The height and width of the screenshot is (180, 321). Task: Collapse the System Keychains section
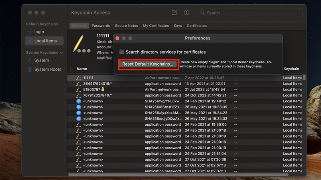click(61, 52)
